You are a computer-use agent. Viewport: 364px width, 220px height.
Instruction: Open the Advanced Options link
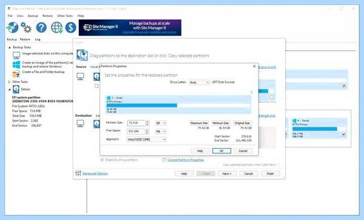click(95, 173)
